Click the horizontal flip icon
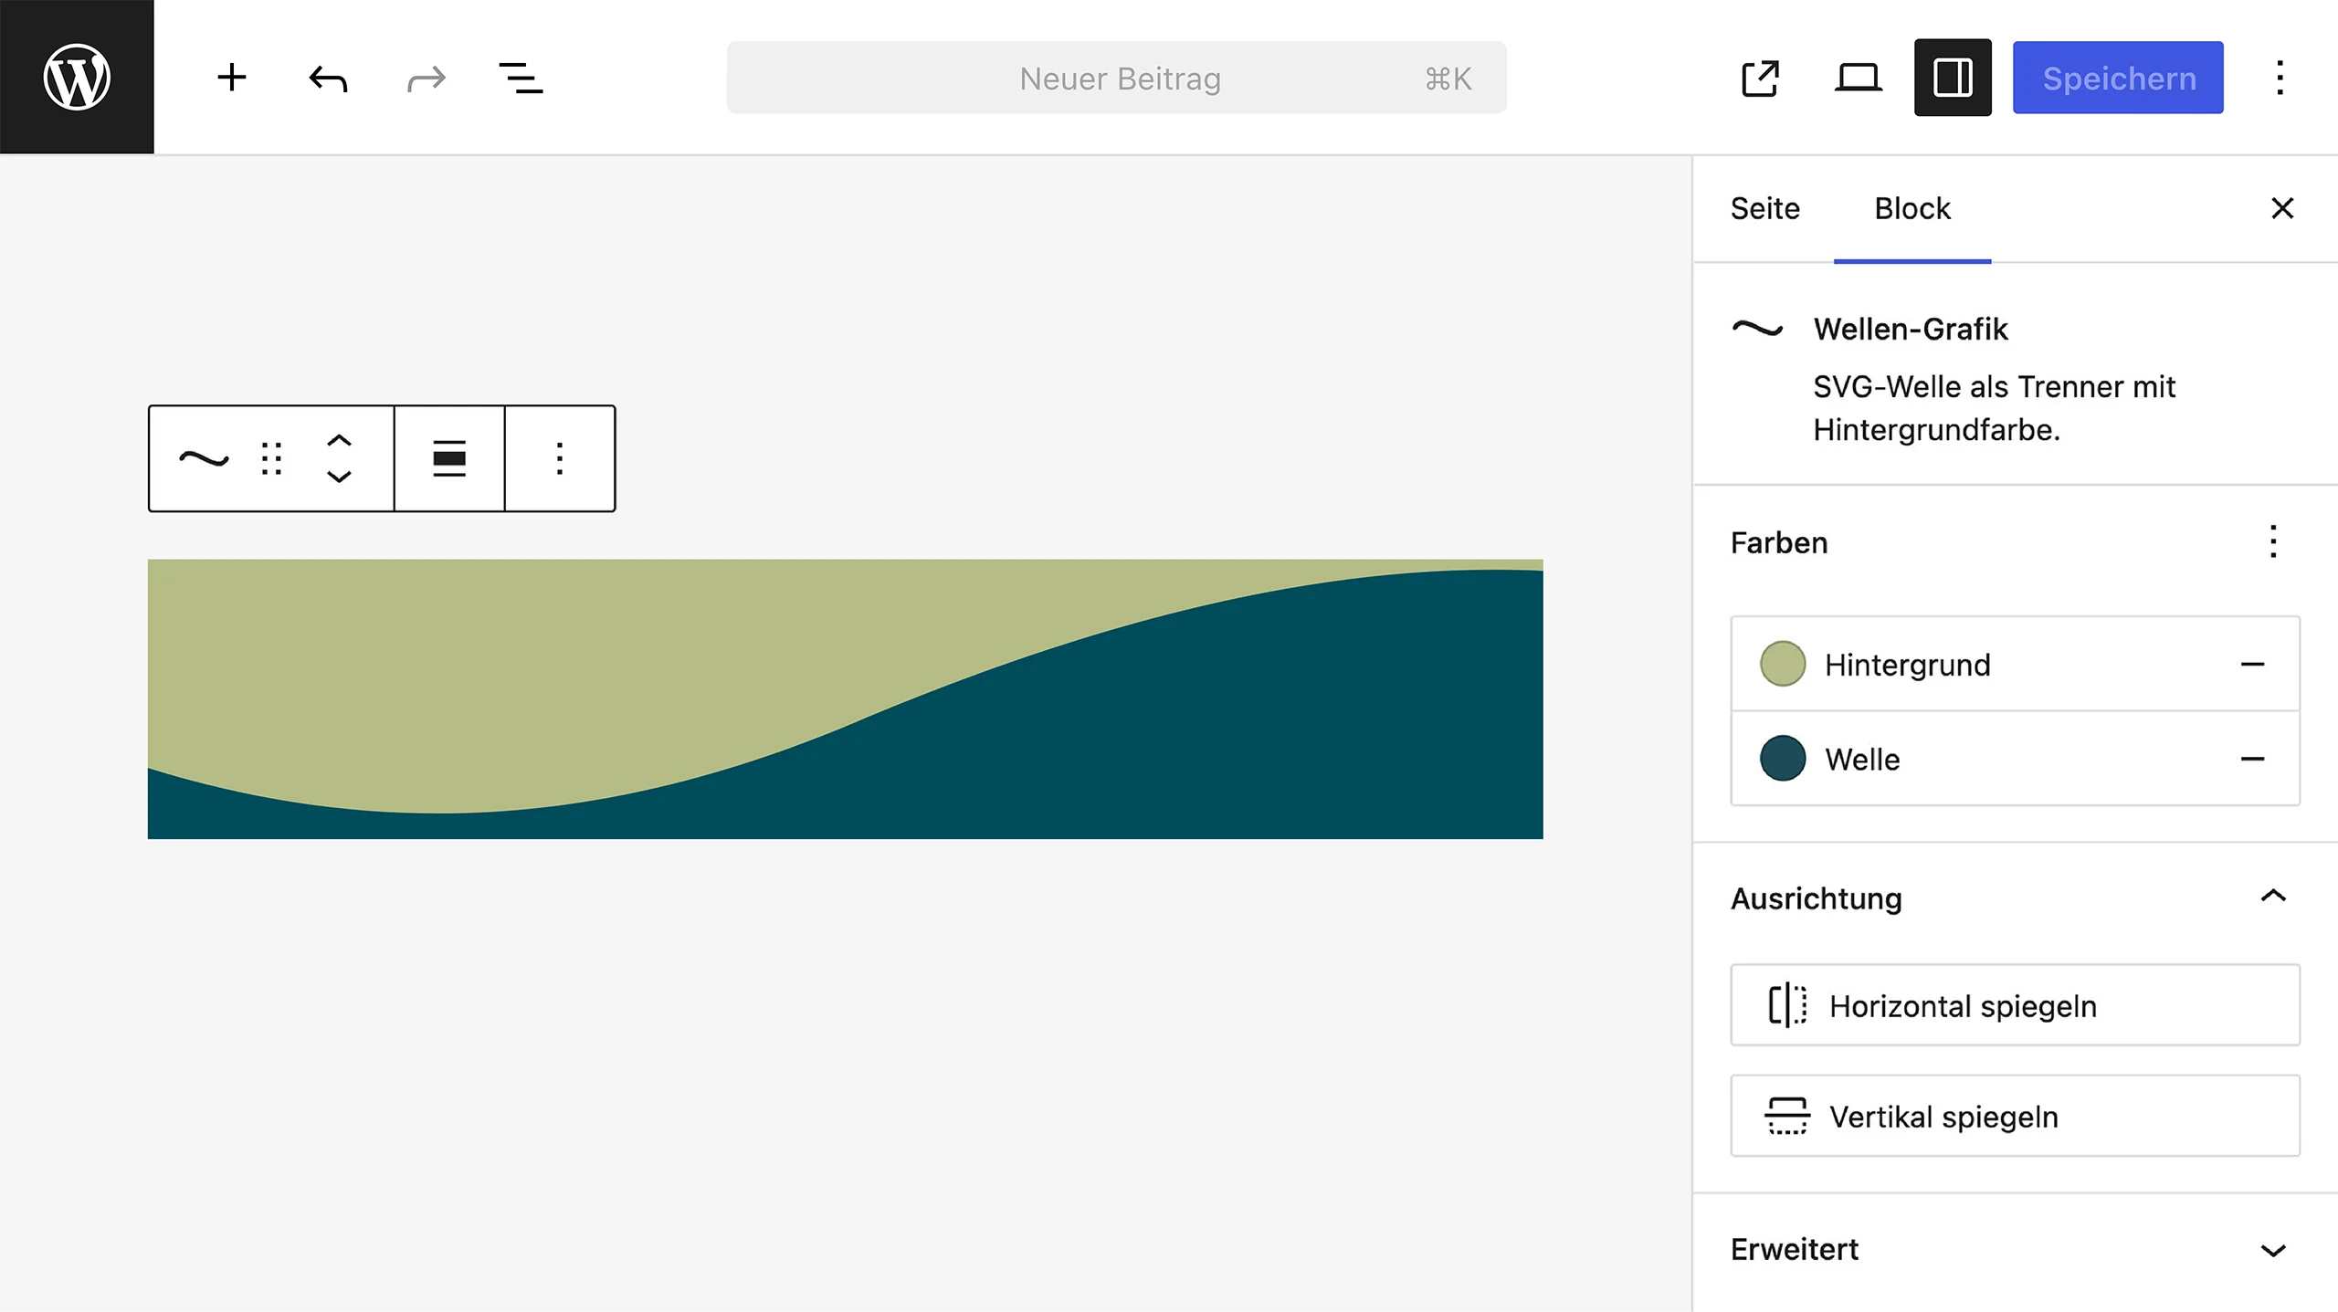Screen dimensions: 2338x1312 point(1787,1005)
